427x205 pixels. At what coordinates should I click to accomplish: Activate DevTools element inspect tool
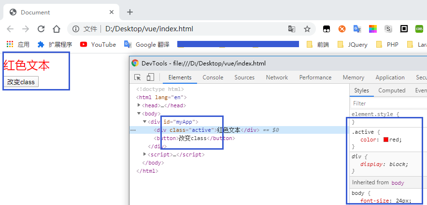point(138,77)
